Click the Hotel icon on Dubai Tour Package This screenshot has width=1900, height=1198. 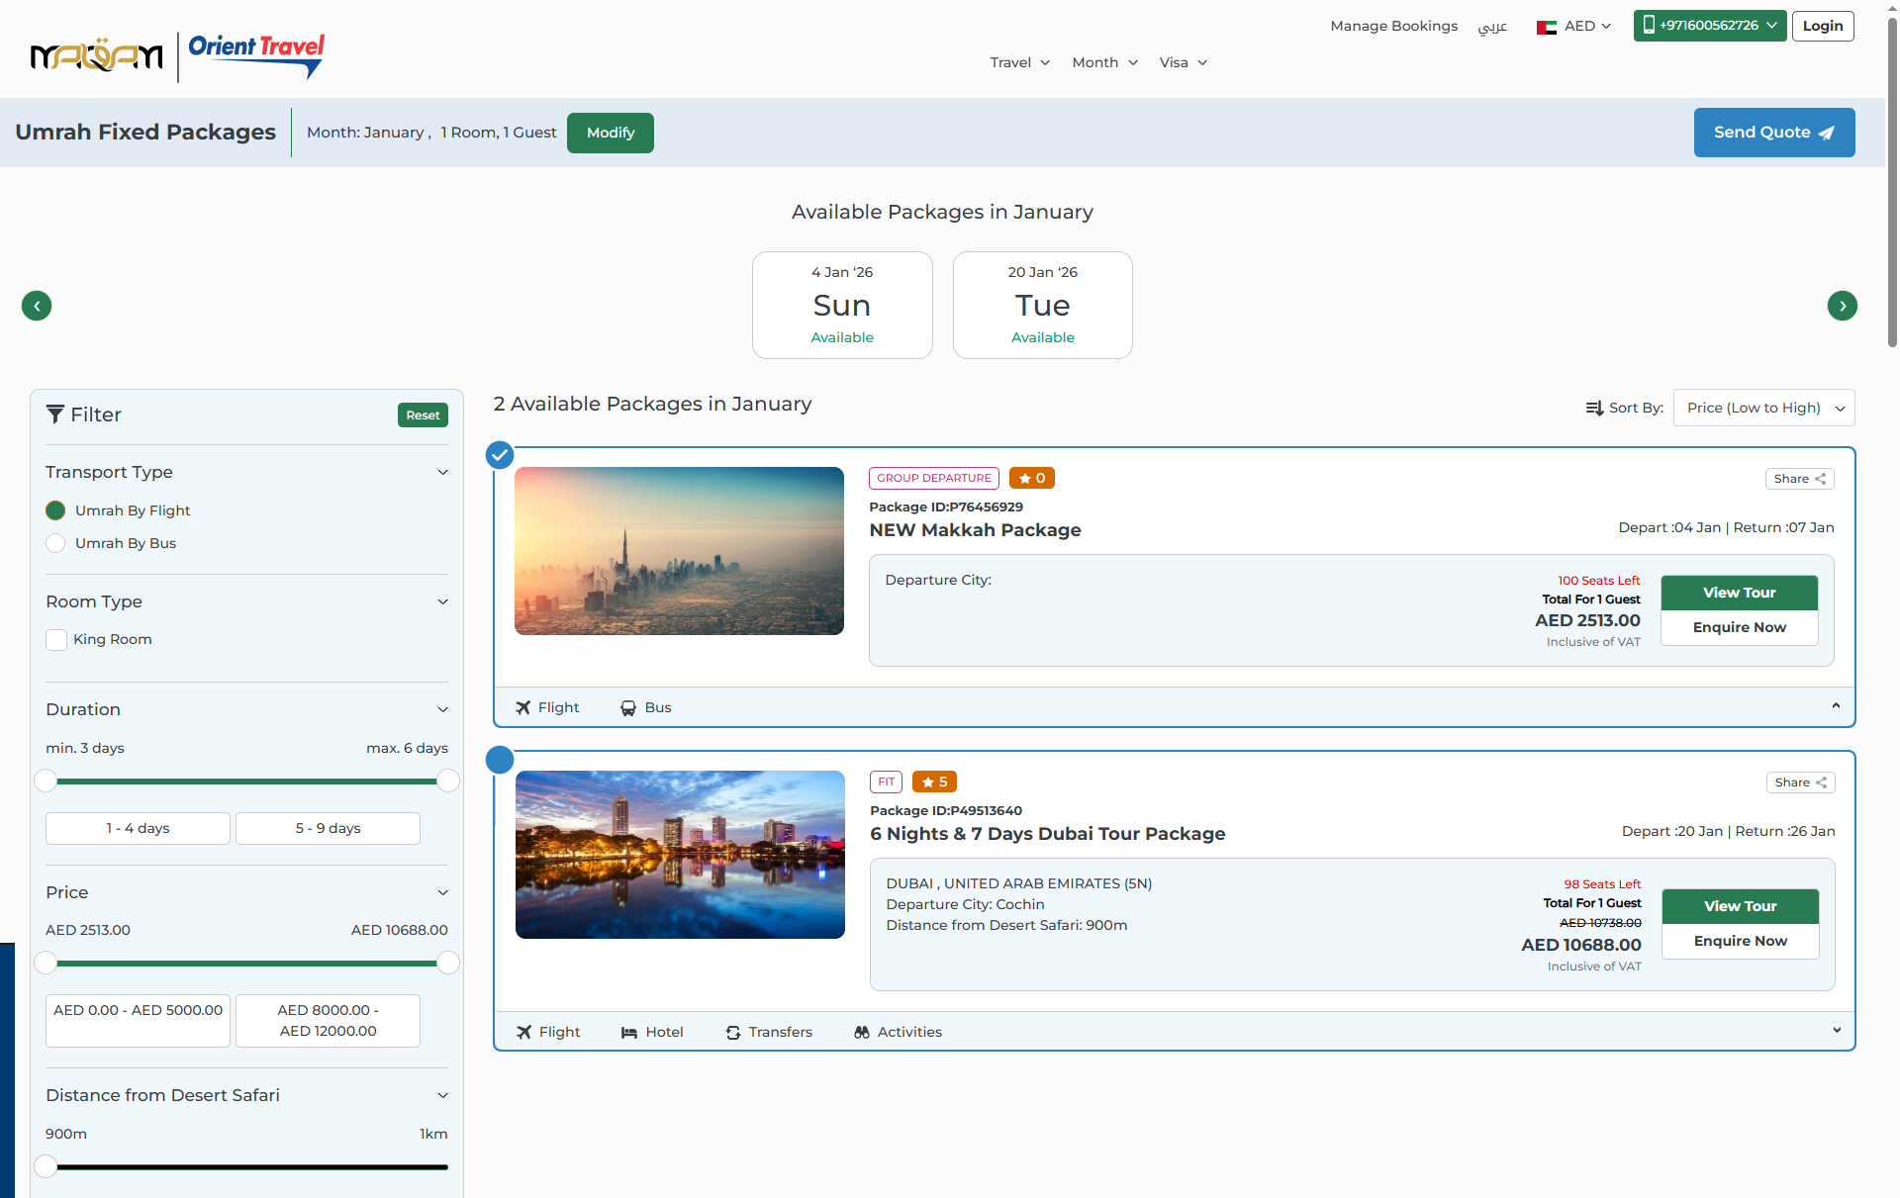pyautogui.click(x=629, y=1032)
